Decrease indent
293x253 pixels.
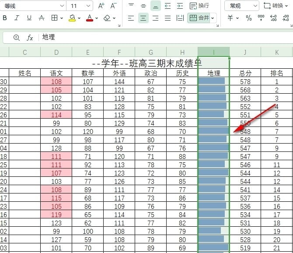click(x=167, y=6)
